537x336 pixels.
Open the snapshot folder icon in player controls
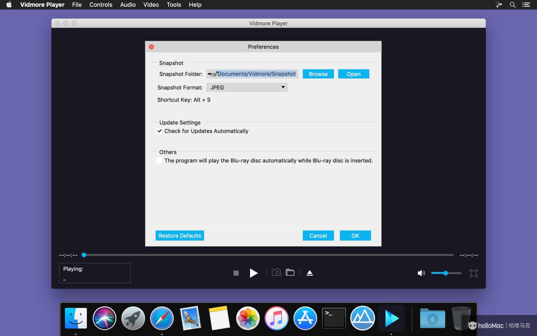tap(290, 272)
